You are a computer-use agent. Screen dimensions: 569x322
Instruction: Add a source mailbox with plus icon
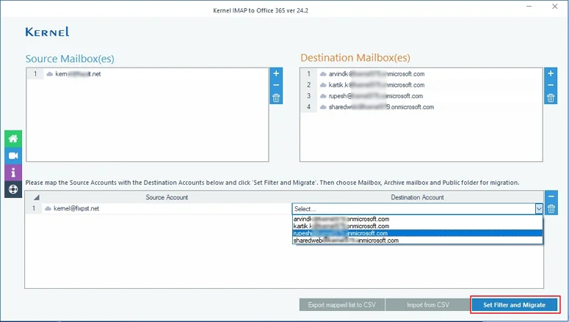tap(276, 73)
